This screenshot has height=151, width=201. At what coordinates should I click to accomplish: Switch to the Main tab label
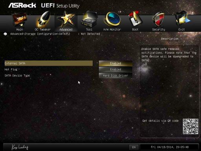click(20, 29)
